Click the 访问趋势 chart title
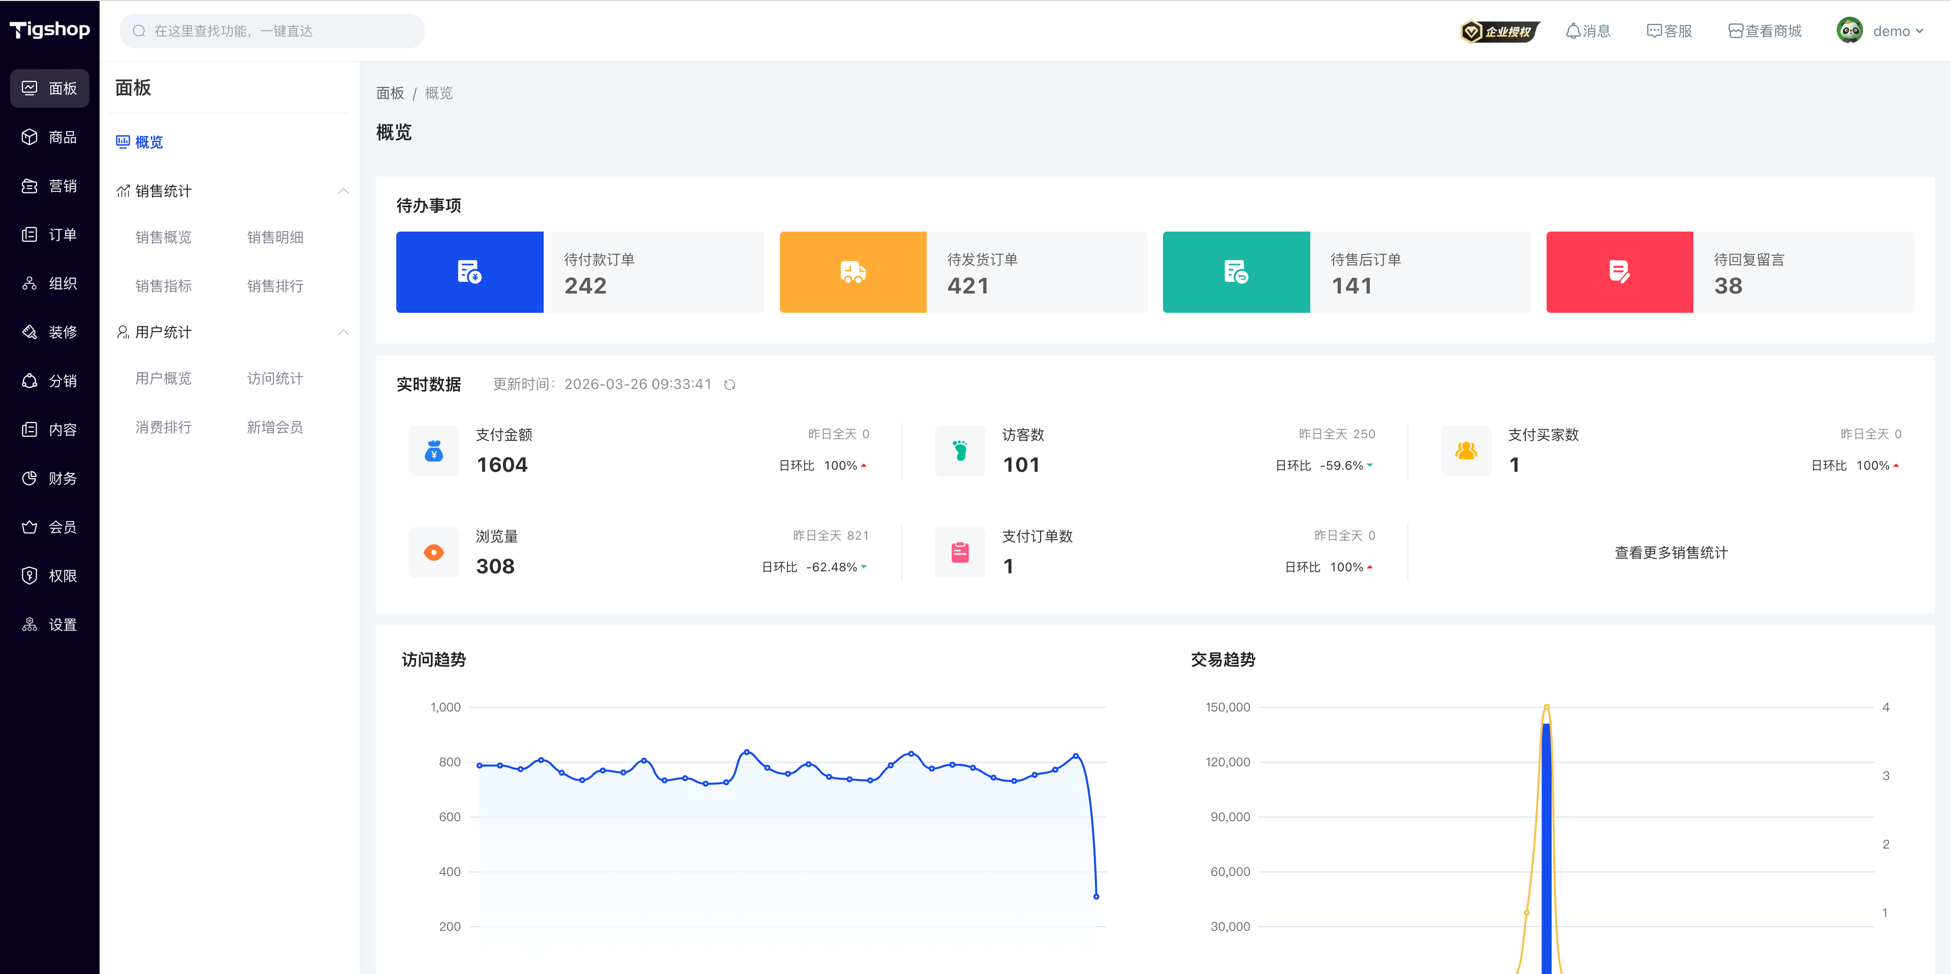Screen dimensions: 1951x974 coord(434,660)
